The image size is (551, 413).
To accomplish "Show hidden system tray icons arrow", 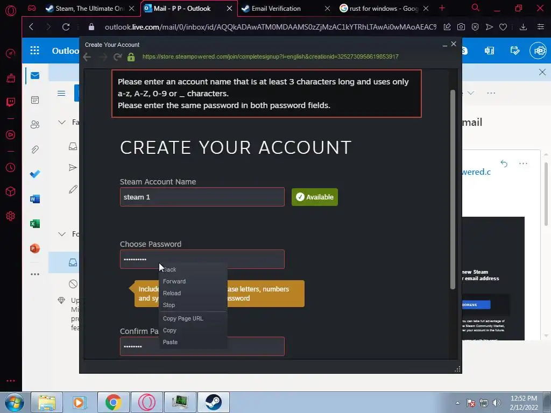I will click(x=457, y=403).
